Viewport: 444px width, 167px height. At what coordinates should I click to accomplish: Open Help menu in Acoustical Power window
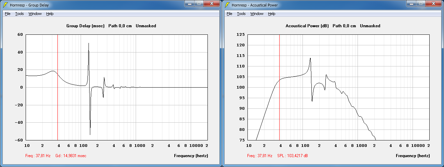click(x=272, y=14)
